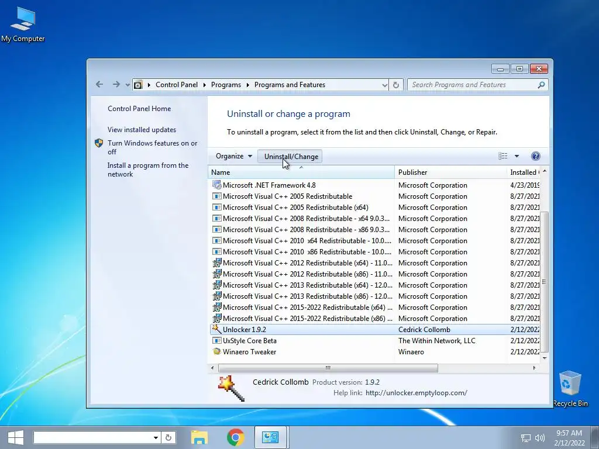Go forward with the right arrow button
This screenshot has width=599, height=449.
(x=116, y=84)
